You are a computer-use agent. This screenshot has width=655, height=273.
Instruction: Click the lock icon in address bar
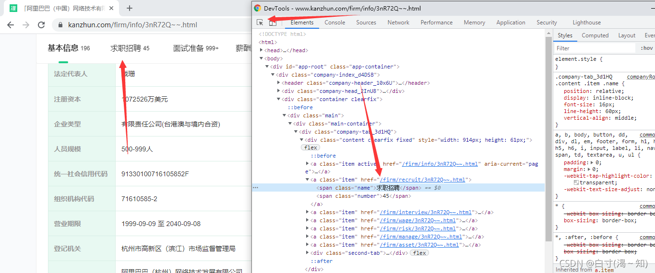point(60,25)
